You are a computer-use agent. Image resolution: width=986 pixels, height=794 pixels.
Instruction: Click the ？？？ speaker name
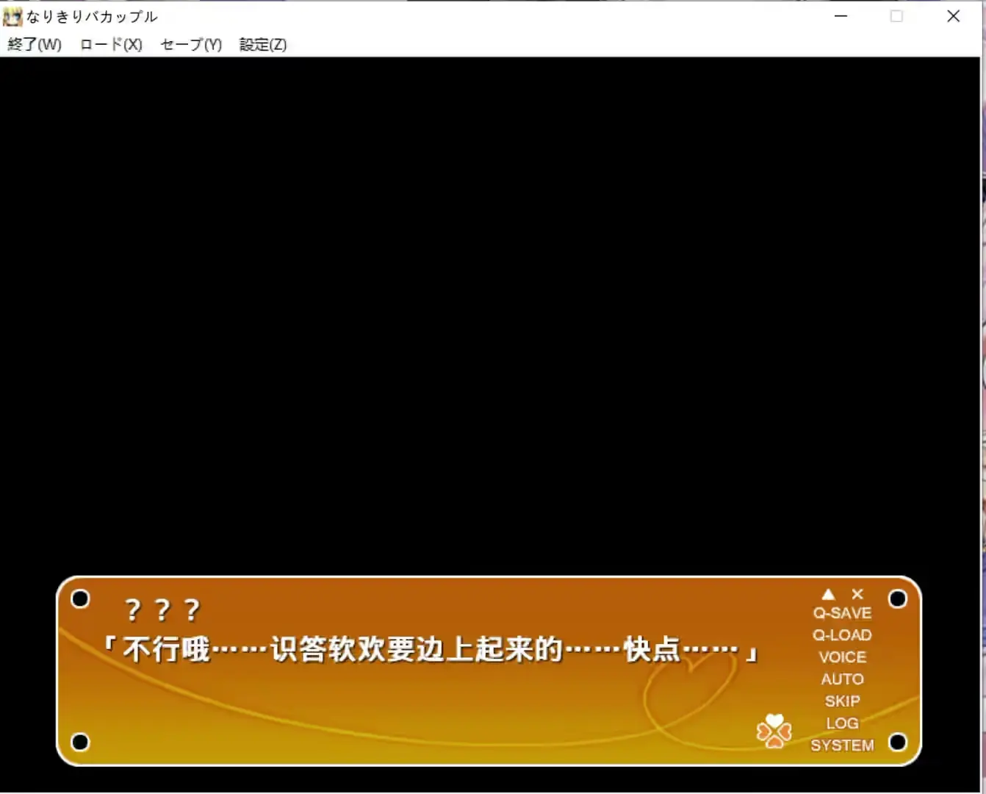pyautogui.click(x=162, y=609)
